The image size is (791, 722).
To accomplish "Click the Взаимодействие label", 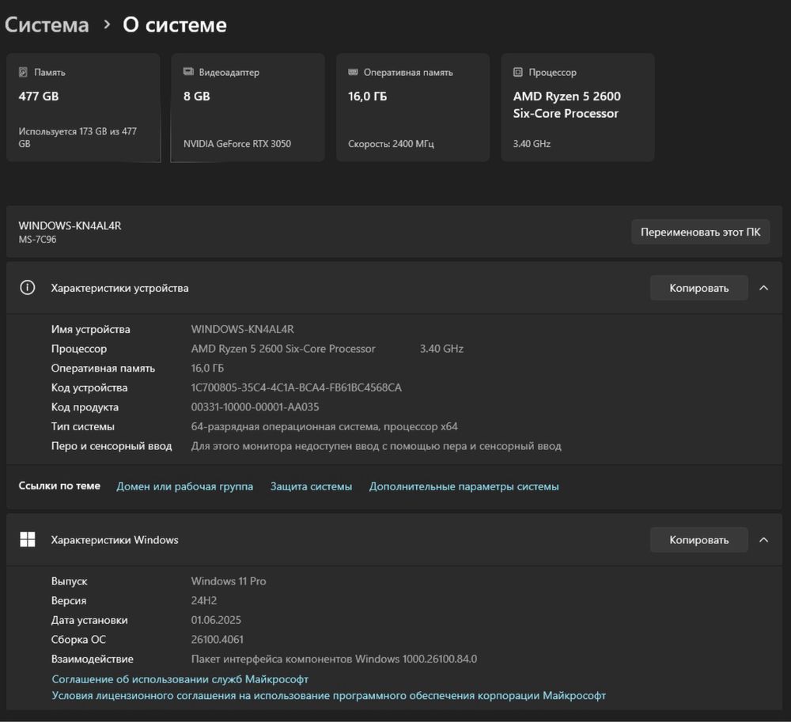I will pyautogui.click(x=93, y=659).
